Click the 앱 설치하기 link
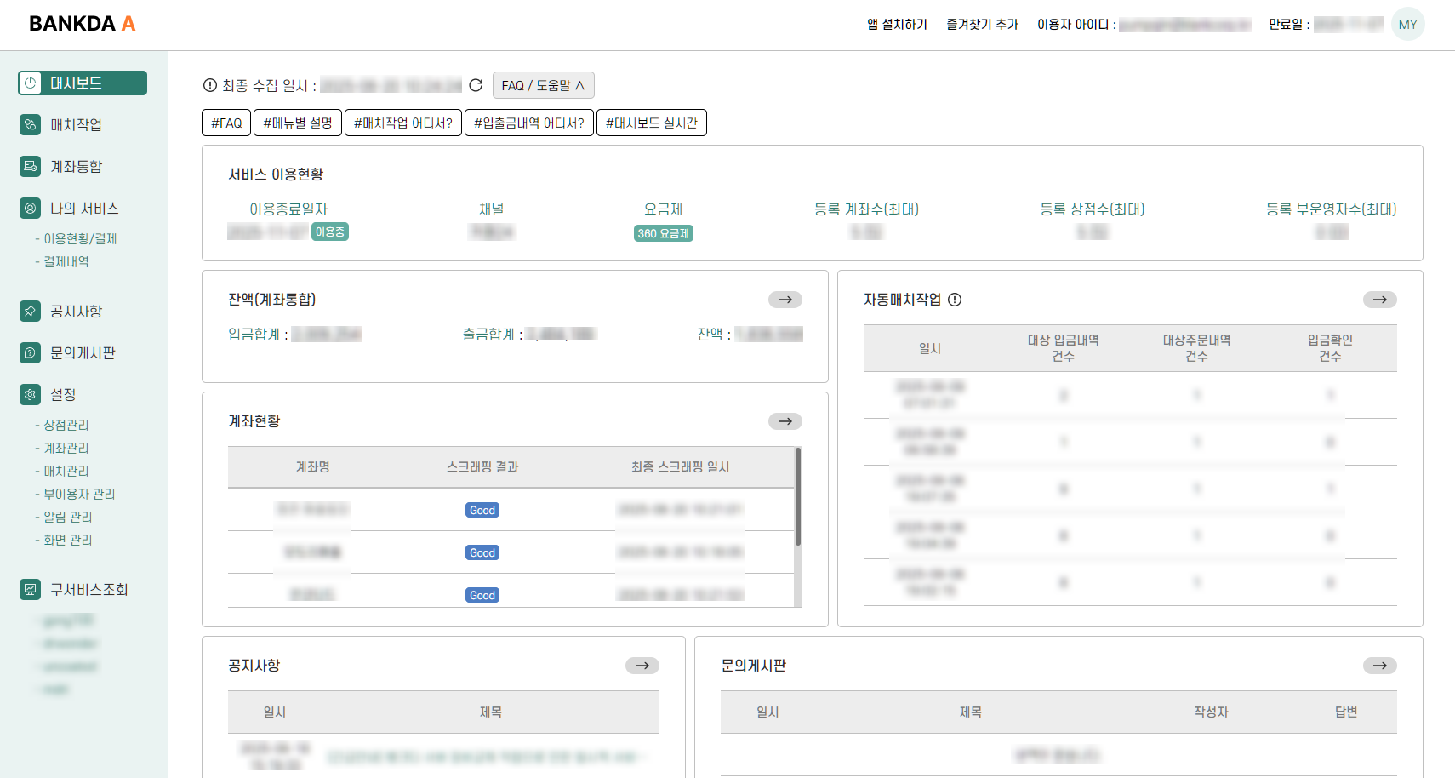Image resolution: width=1455 pixels, height=778 pixels. pos(897,25)
